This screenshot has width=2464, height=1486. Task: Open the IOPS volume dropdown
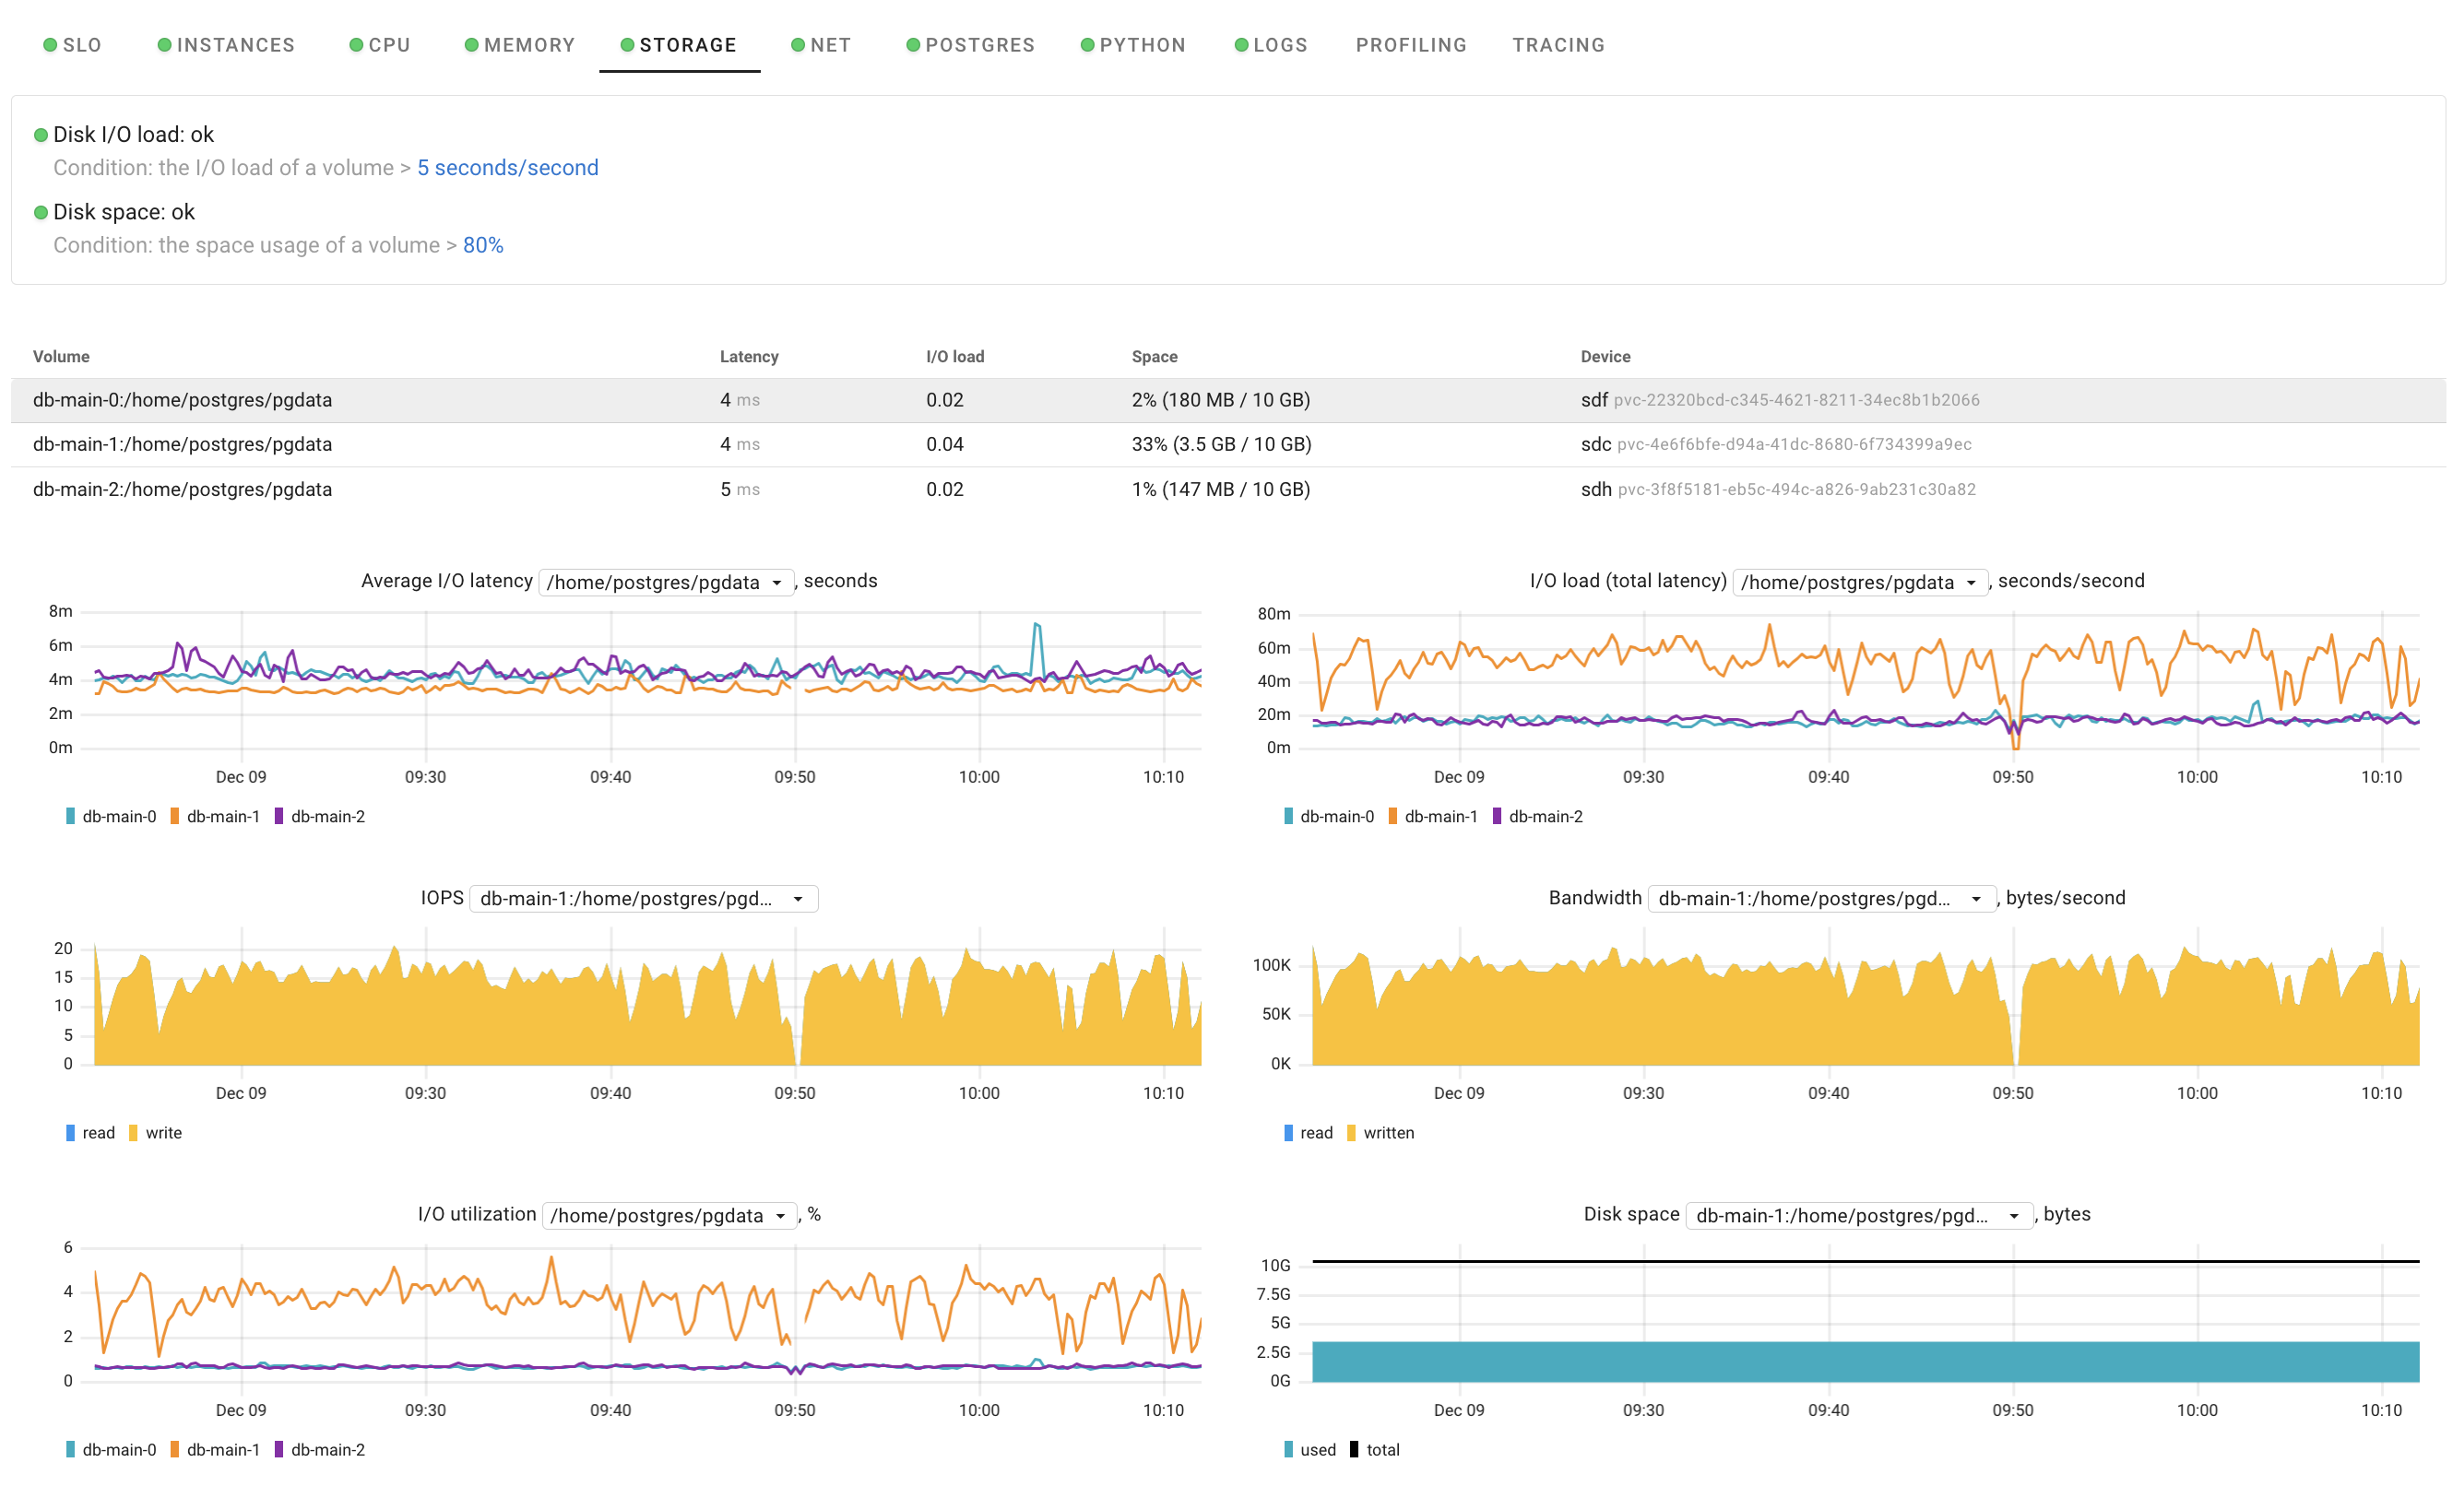click(643, 899)
